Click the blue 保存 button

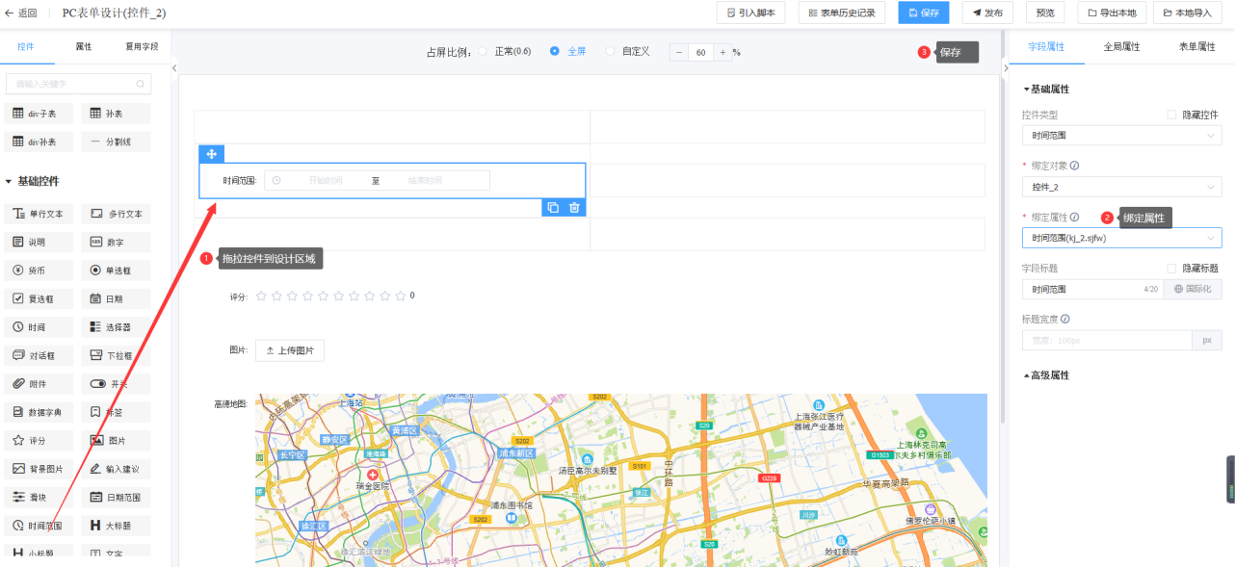click(x=923, y=13)
